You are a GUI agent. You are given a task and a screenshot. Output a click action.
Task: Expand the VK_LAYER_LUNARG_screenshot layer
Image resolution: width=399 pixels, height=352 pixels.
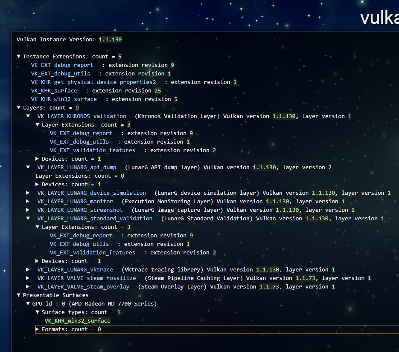(x=28, y=210)
